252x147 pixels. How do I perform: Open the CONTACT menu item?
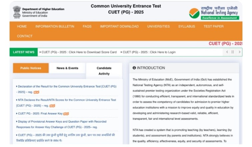coord(25,36)
